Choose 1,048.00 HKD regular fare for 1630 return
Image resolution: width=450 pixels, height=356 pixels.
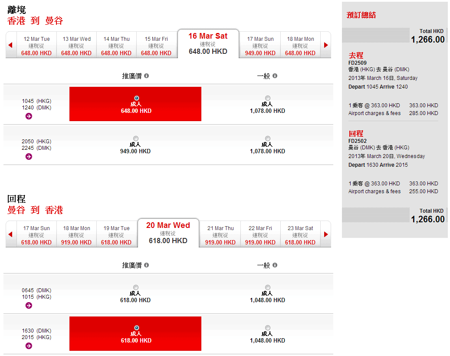(x=267, y=328)
